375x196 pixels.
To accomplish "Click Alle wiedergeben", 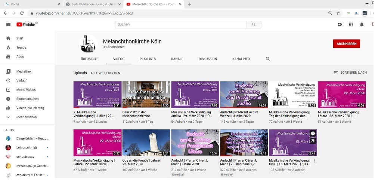I will [105, 73].
